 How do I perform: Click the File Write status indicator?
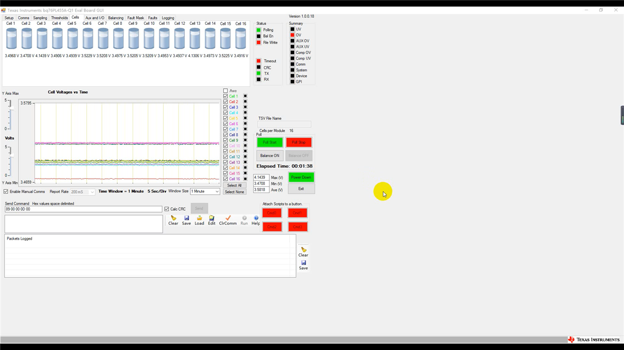[259, 43]
